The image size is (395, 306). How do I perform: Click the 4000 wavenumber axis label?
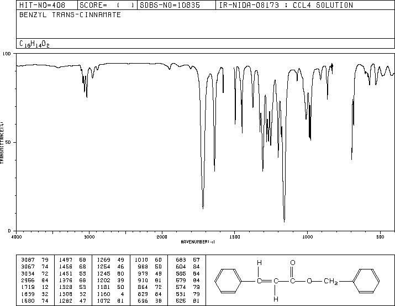click(17, 237)
